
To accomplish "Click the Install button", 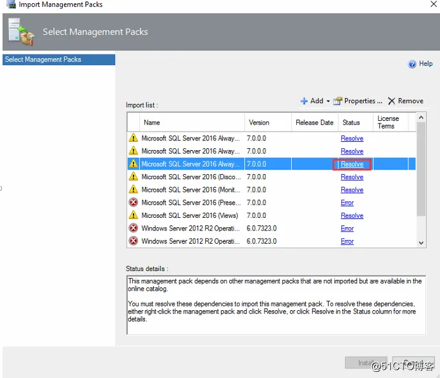I will pos(366,363).
